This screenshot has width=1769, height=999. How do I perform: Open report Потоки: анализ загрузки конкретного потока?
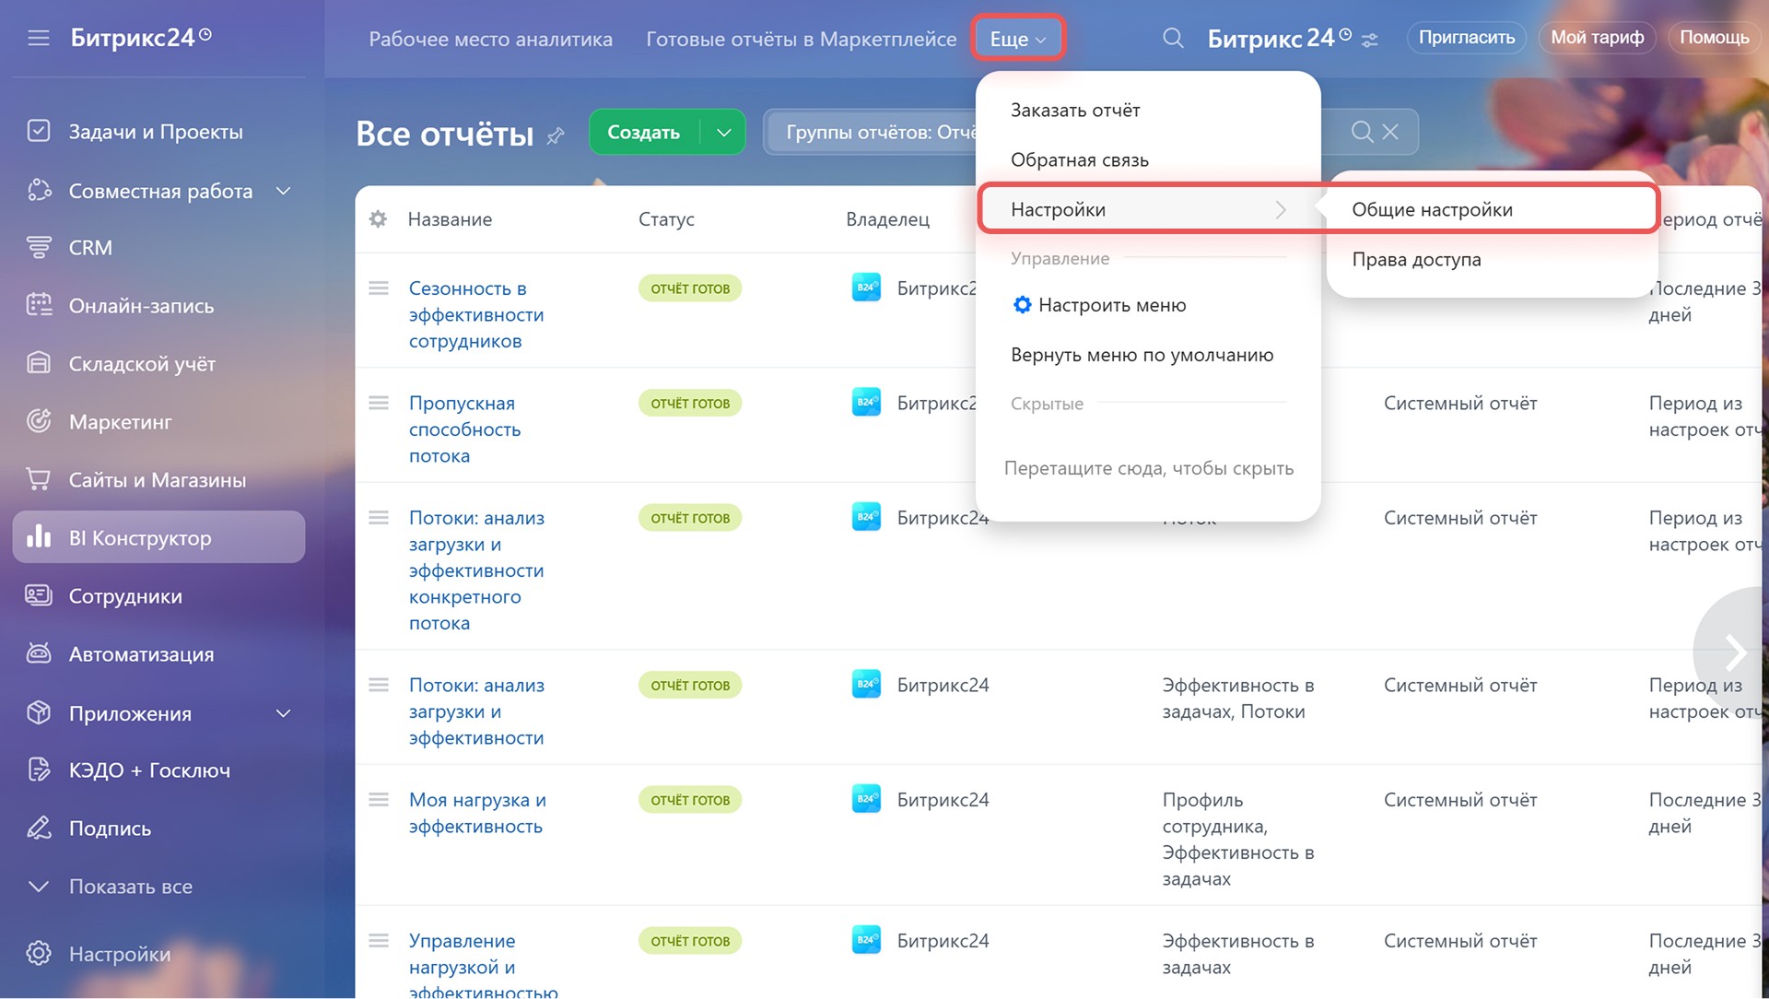(x=476, y=570)
